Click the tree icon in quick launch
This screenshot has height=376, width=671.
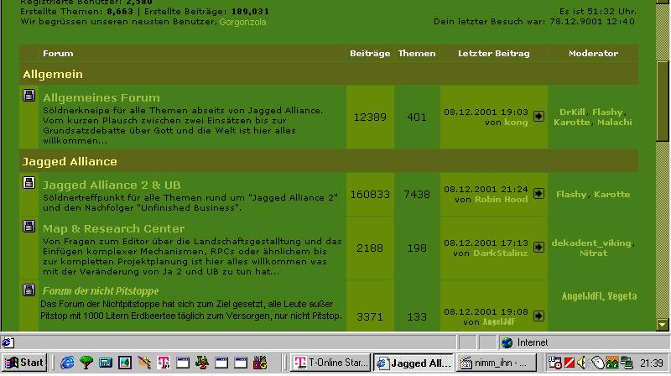tap(86, 363)
